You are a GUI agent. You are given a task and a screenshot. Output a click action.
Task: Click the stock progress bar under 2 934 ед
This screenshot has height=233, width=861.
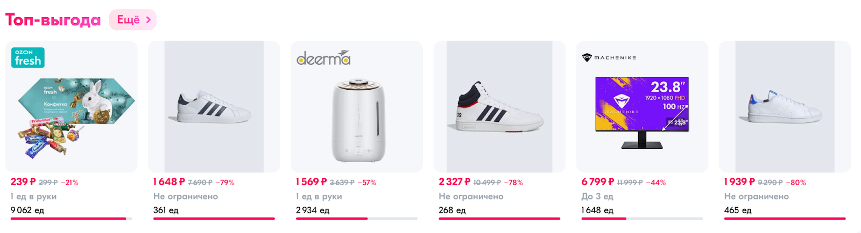point(356,219)
